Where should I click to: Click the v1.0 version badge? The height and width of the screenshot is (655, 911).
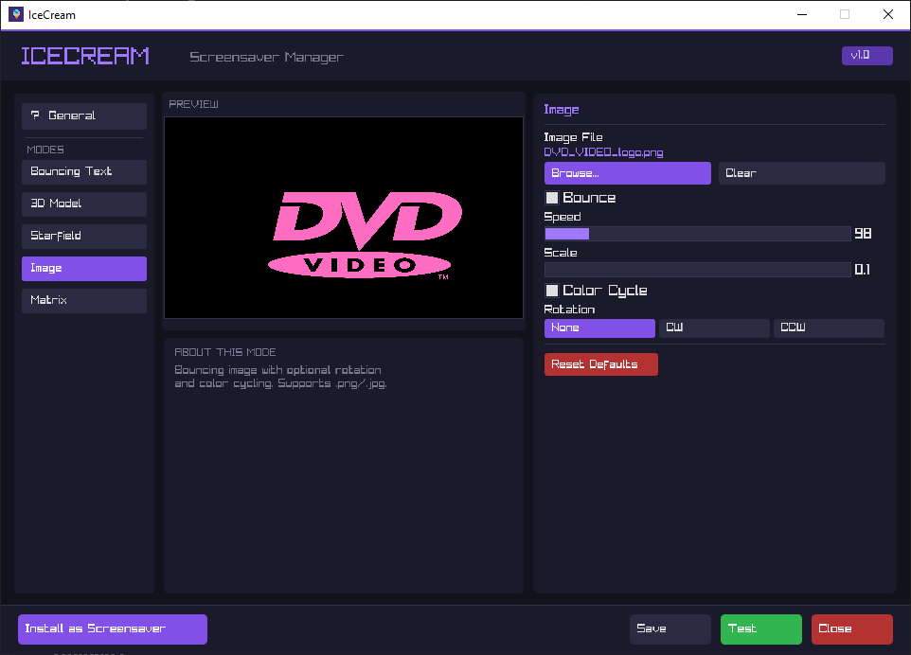866,56
